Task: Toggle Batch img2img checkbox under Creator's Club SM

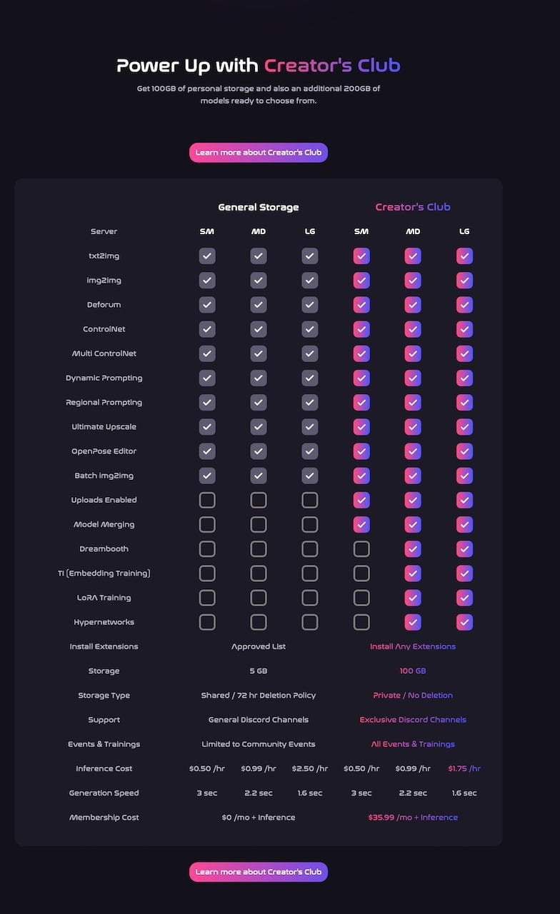Action: pos(361,476)
